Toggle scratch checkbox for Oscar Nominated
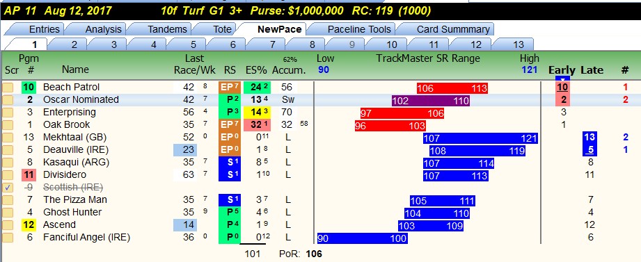The height and width of the screenshot is (262, 641). [x=8, y=100]
